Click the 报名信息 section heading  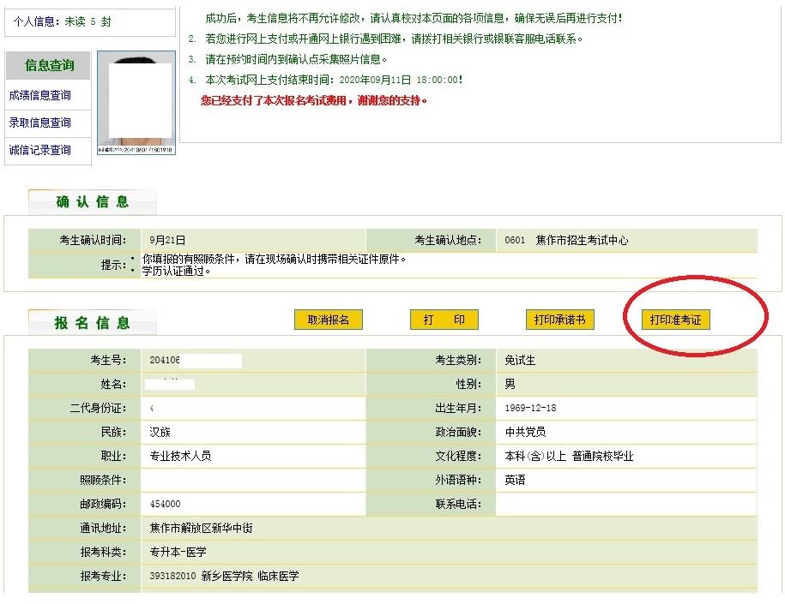click(93, 323)
